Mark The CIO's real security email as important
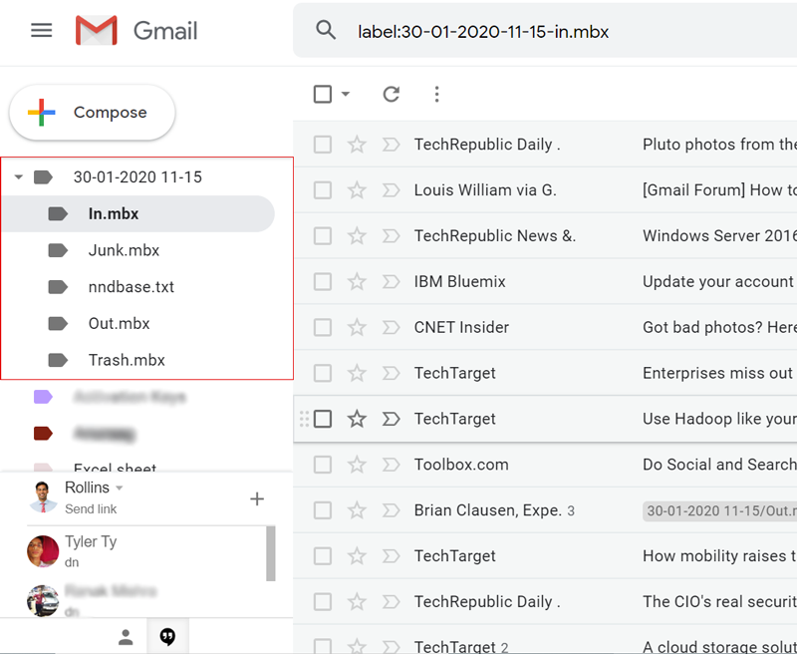The width and height of the screenshot is (797, 654). [391, 602]
